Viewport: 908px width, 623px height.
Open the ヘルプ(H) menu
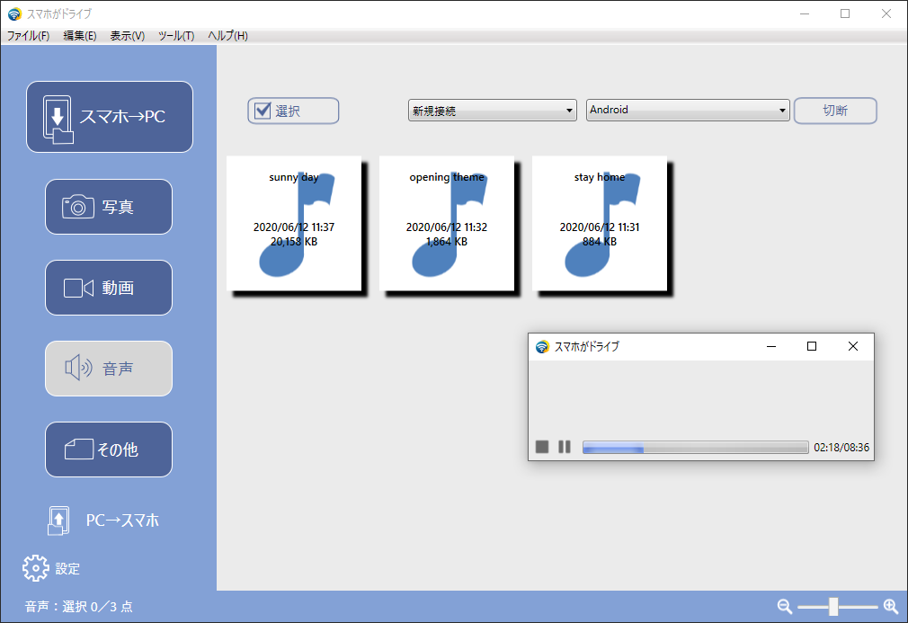(227, 36)
